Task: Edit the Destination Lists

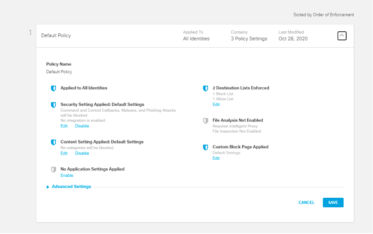Action: [x=216, y=105]
